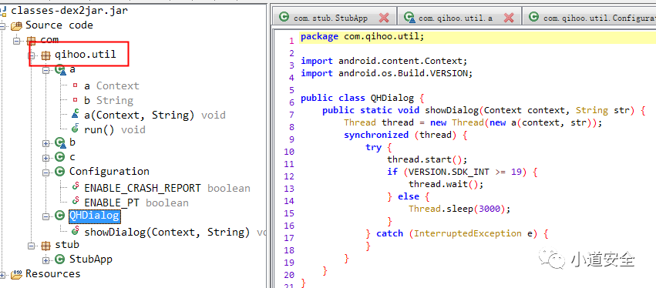Close the com.stub.StubApp tab
The image size is (656, 288).
pos(384,18)
